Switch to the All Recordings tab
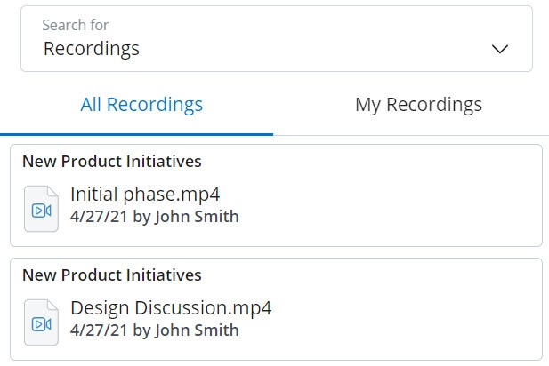Viewport: 549px width, 366px height. pos(141,105)
